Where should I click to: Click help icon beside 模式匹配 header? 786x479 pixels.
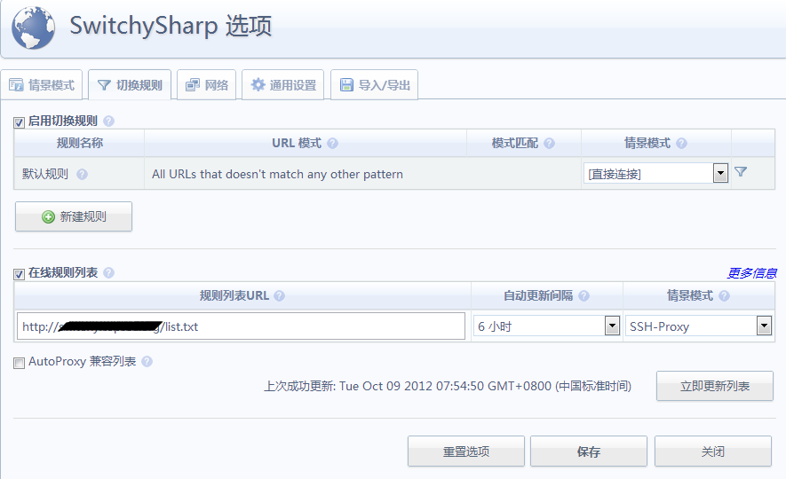pyautogui.click(x=549, y=144)
